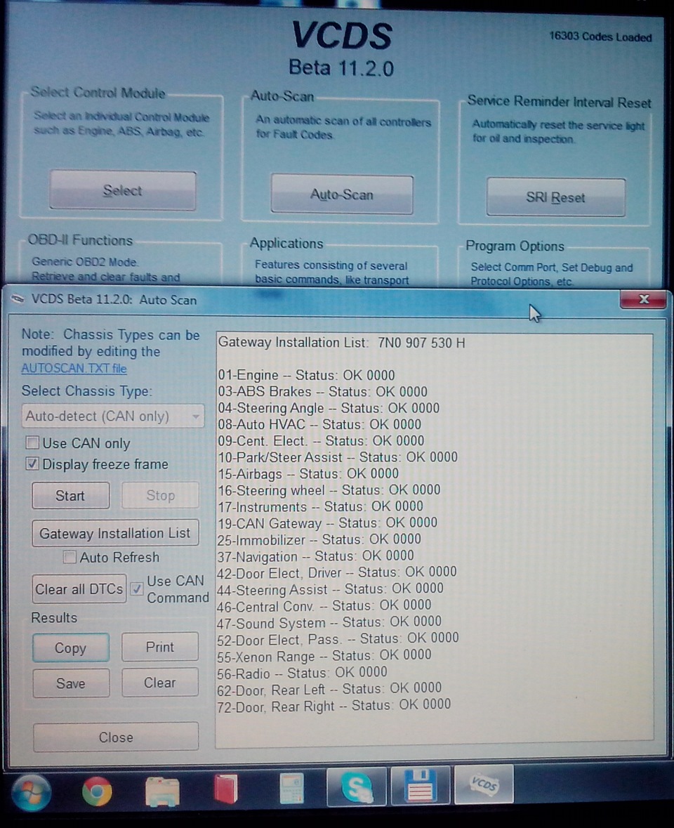Screen dimensions: 674x828
Task: Select the 09-Cent. Elect. status line
Action: point(321,440)
